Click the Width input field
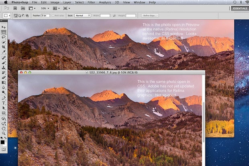 [x=105, y=16]
